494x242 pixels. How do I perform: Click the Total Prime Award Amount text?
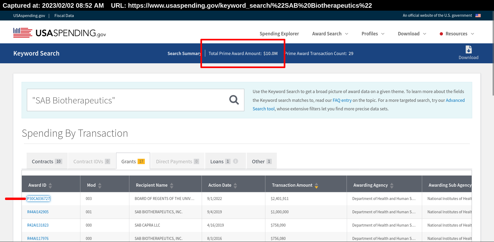coord(243,53)
